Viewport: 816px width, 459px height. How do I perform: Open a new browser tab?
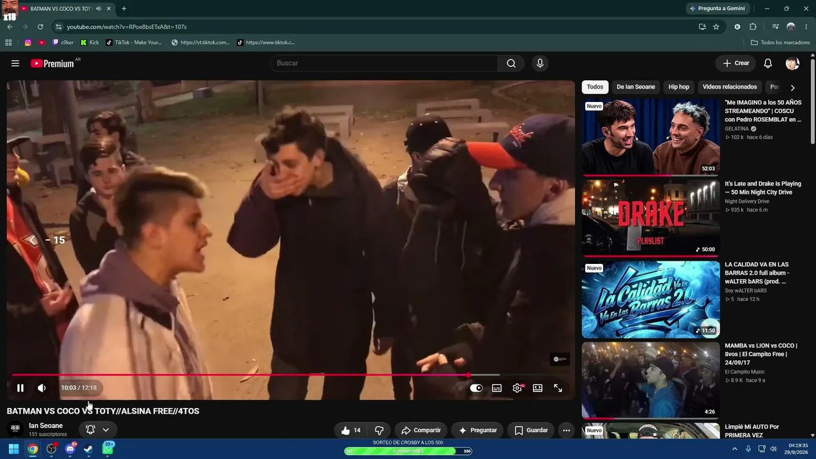coord(124,8)
